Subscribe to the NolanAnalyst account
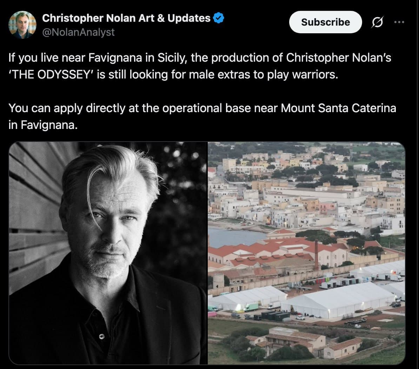Viewport: 419px width, 369px height. [x=325, y=22]
